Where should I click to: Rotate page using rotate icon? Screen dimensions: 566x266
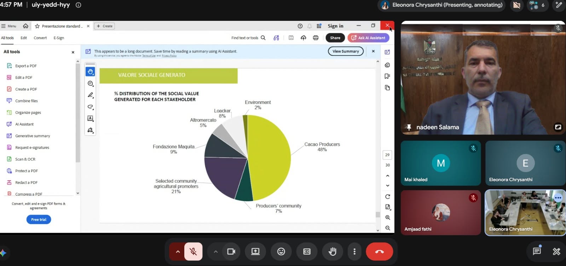(x=388, y=196)
